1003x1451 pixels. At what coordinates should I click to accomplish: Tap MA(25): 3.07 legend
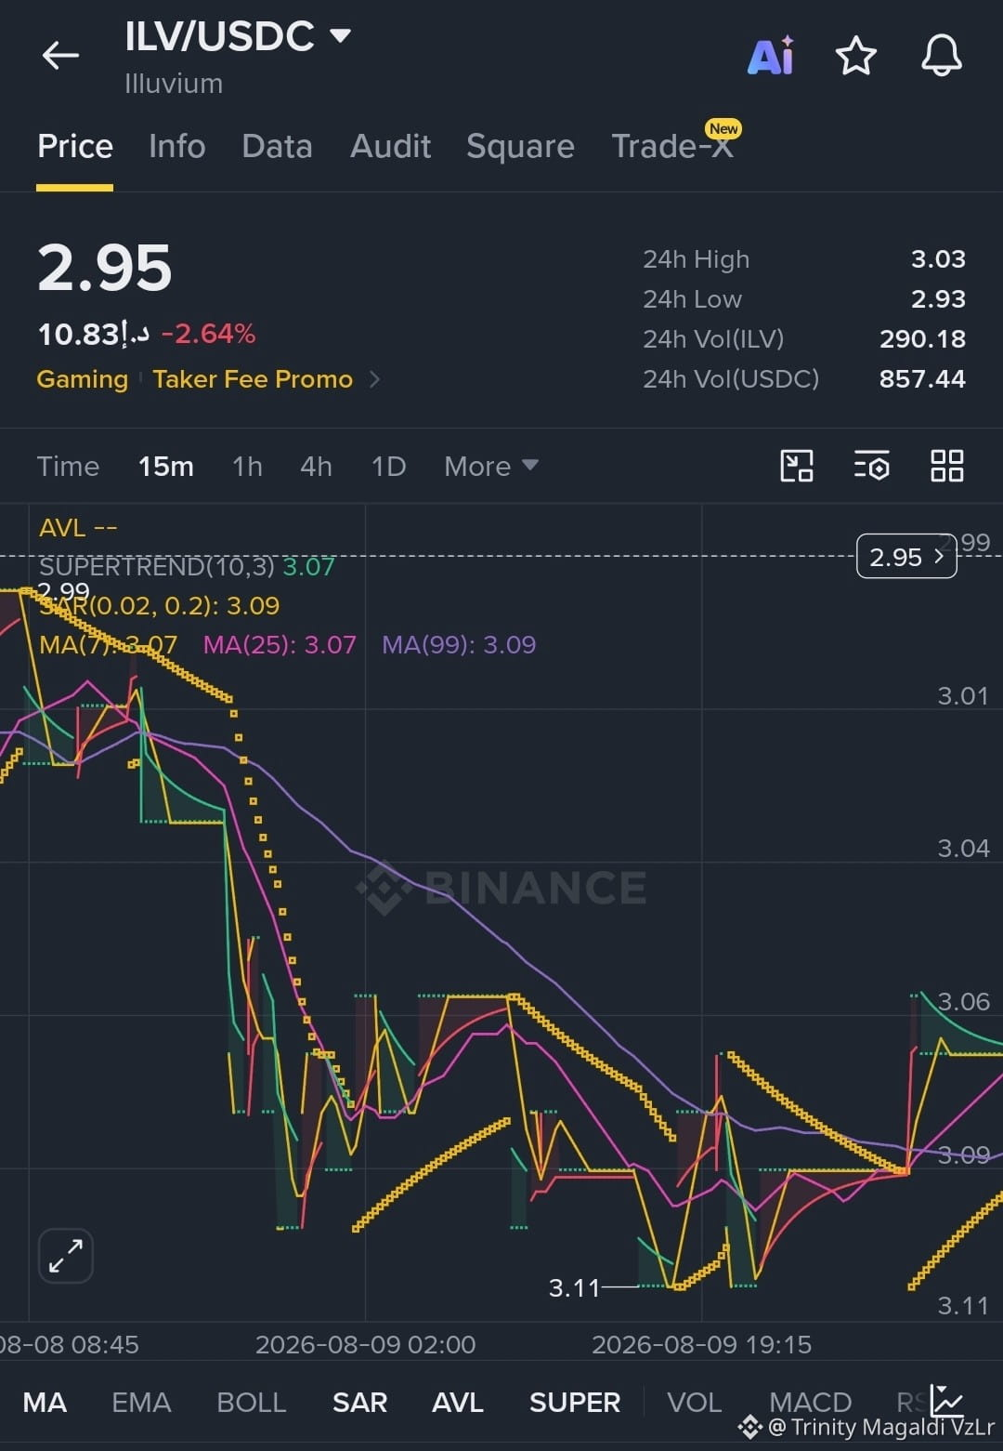point(280,644)
